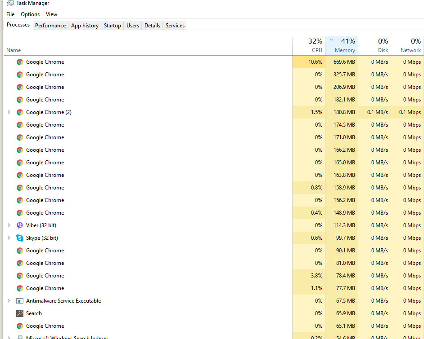Click the Chrome icon in the 81.0 MB row
The width and height of the screenshot is (424, 339).
(x=19, y=263)
